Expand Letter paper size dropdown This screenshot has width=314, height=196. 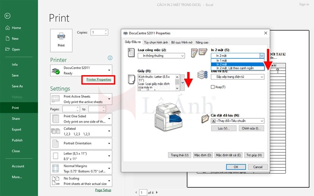81,156
